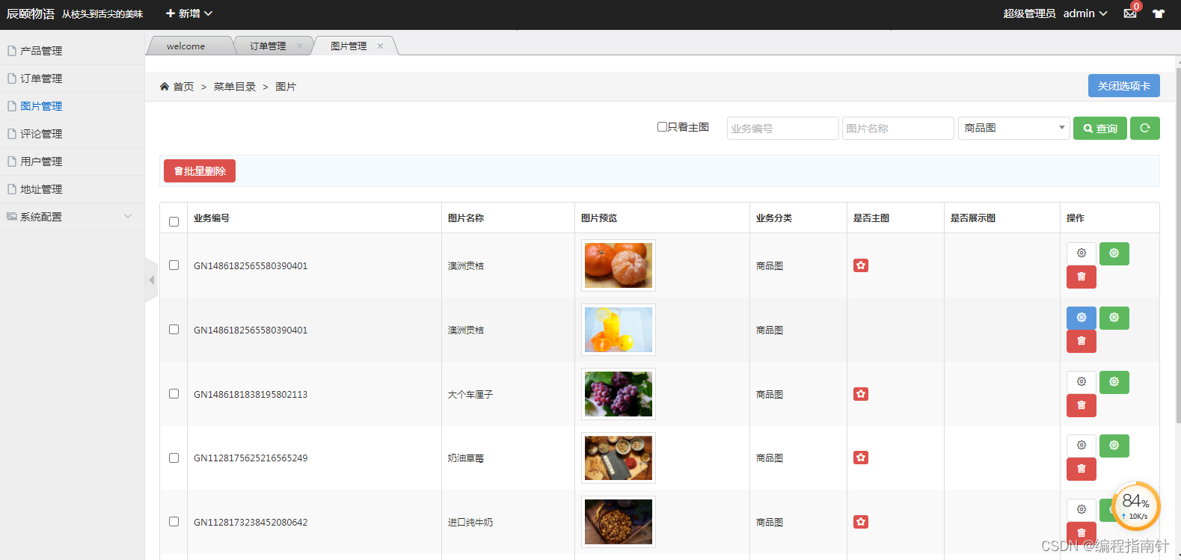Click the 关闭选项卡 button
Screen dimensions: 1181x560
[1124, 86]
